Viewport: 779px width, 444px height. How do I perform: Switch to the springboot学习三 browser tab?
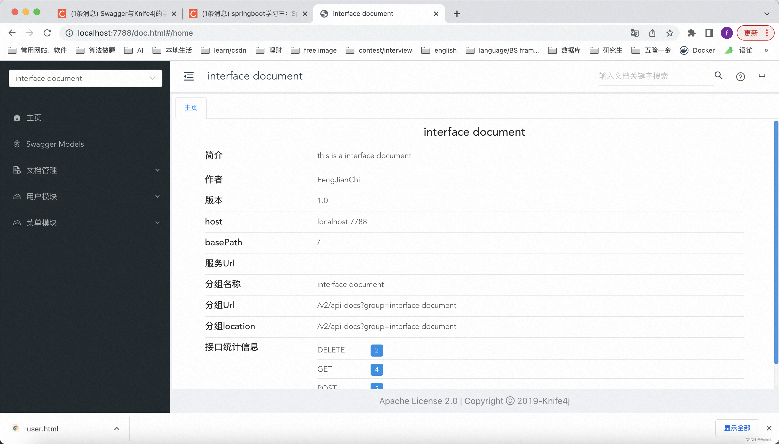click(x=244, y=13)
